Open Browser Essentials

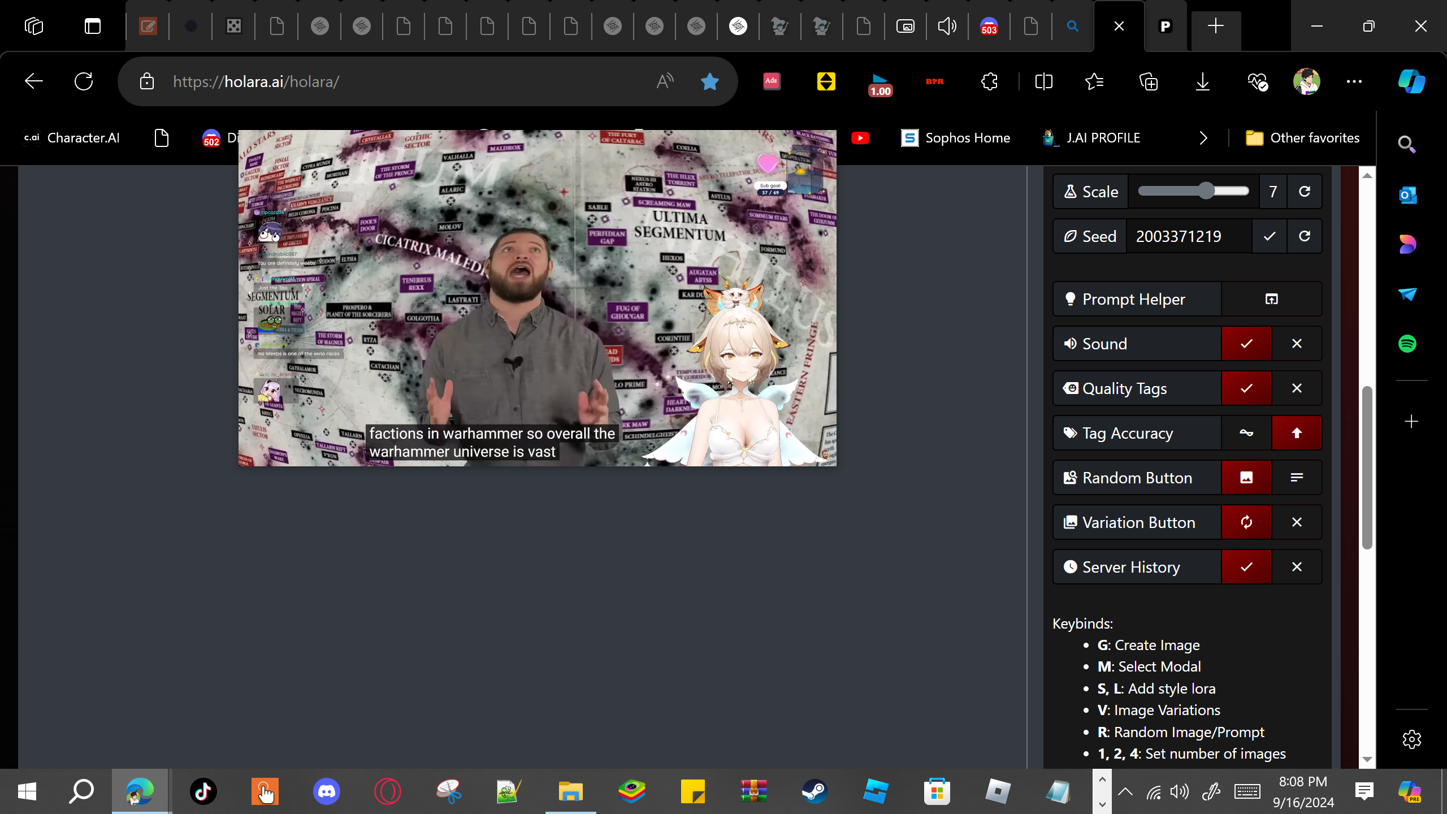coord(1257,81)
